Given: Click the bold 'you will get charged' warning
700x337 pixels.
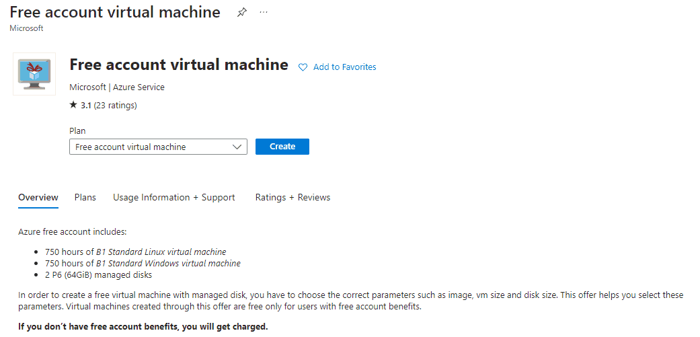Looking at the screenshot, I should pyautogui.click(x=143, y=326).
